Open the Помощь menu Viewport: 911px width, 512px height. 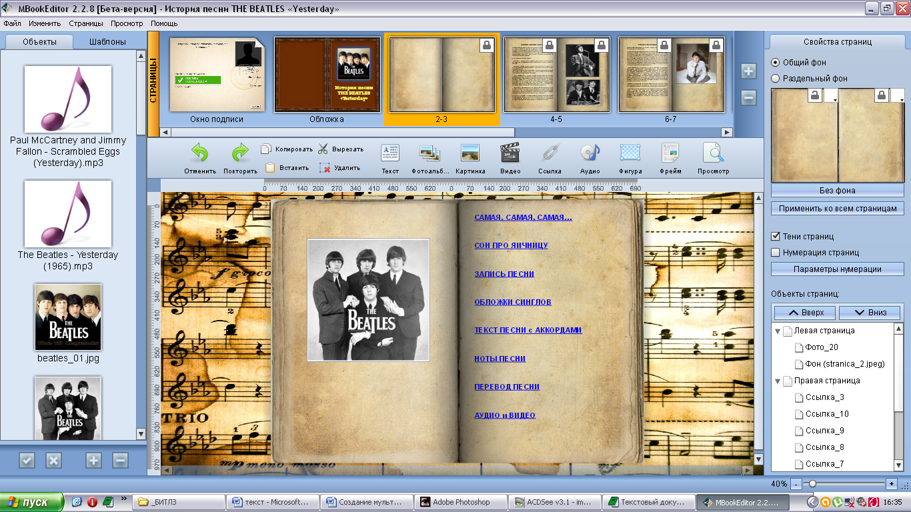(164, 23)
